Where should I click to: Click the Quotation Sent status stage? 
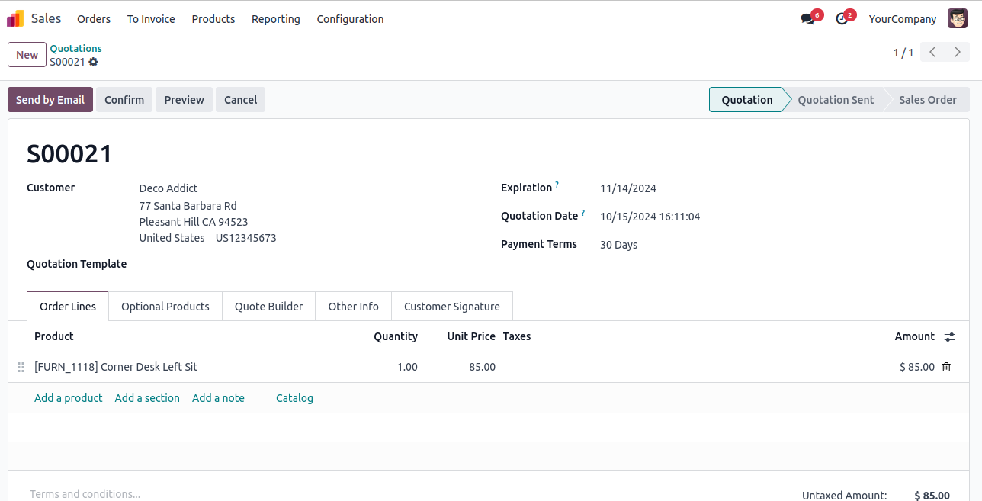[x=836, y=100]
